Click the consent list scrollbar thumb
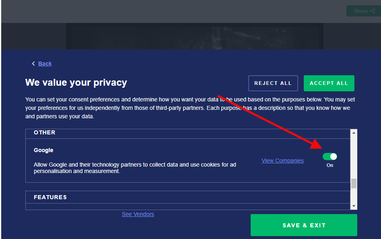Screen dimensions: 381x239 354,183
